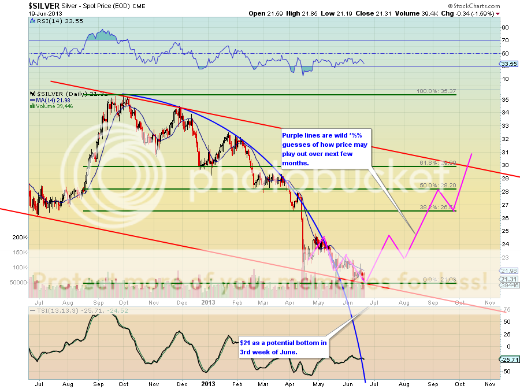
Task: Click the 100.0%: 35.37 Fibonacci label
Action: [x=437, y=91]
